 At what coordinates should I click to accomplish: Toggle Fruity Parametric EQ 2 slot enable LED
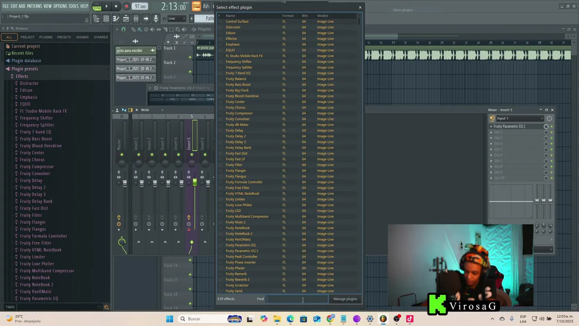[x=551, y=127]
